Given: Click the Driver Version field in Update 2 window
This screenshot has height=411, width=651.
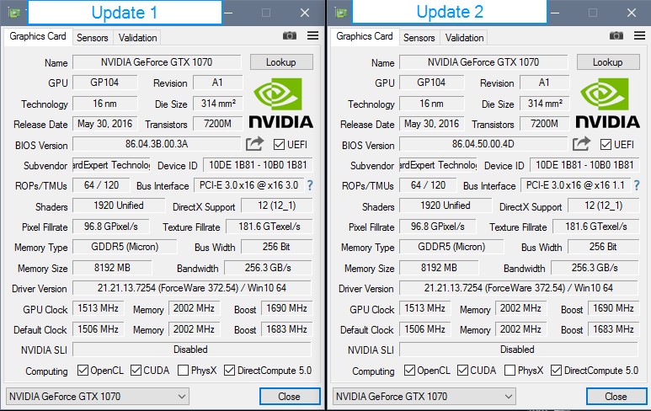Looking at the screenshot, I should [519, 288].
